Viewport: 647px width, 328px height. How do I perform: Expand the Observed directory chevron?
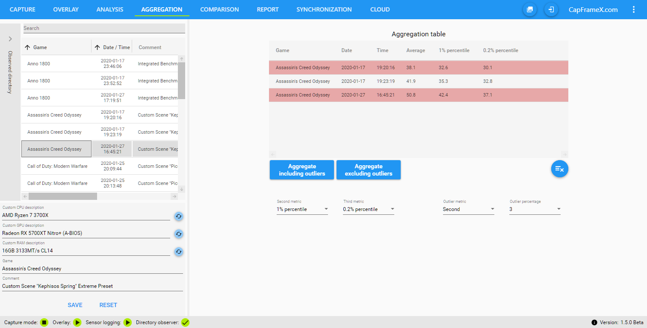point(10,39)
